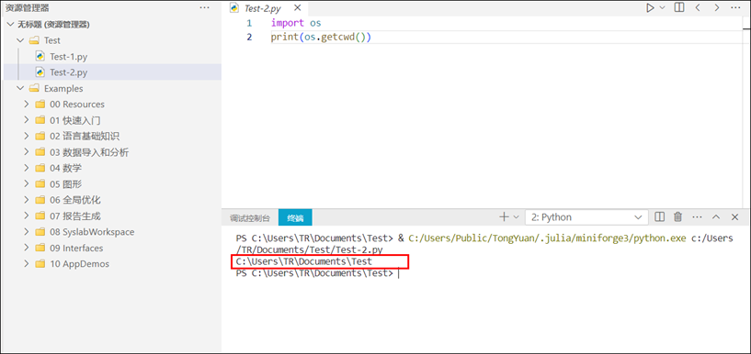Click the Python icon beside Test-2.py in tree
Viewport: 751px width, 354px height.
point(40,72)
